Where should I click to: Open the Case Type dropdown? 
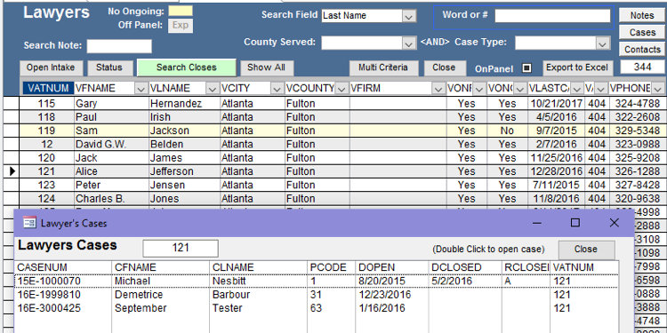pyautogui.click(x=601, y=43)
